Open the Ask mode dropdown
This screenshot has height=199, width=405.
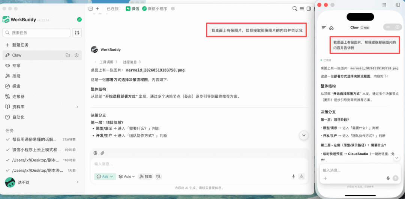click(105, 177)
